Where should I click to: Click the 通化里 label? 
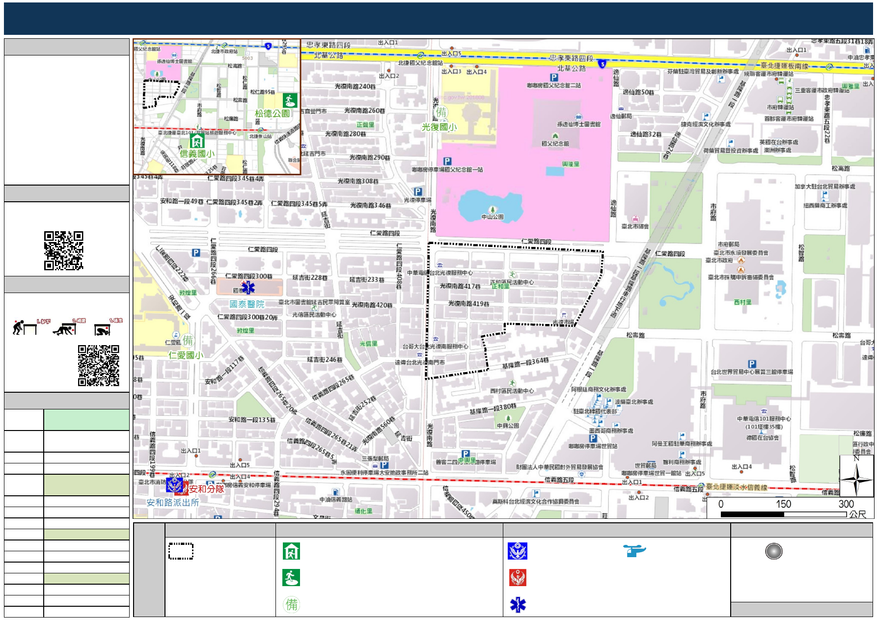click(363, 511)
